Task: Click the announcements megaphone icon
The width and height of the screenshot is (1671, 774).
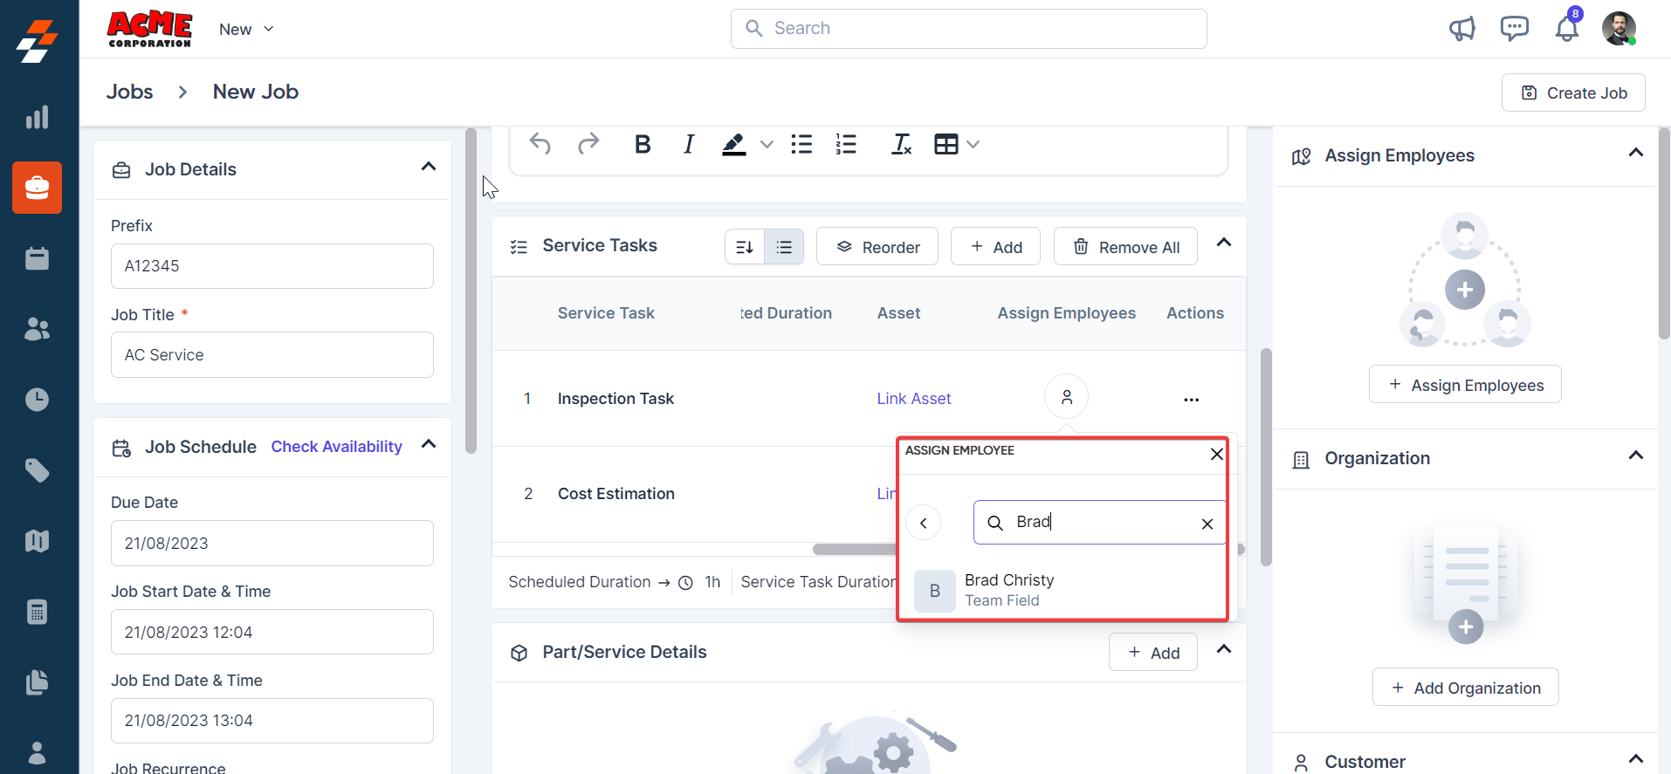Action: pyautogui.click(x=1461, y=29)
